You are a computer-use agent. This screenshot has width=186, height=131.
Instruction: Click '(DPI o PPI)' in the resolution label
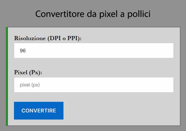64,38
